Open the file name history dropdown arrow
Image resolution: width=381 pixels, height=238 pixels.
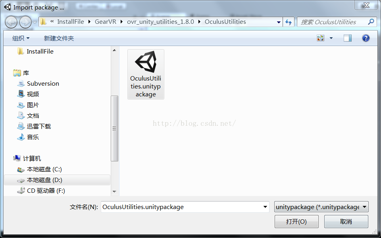pyautogui.click(x=266, y=207)
